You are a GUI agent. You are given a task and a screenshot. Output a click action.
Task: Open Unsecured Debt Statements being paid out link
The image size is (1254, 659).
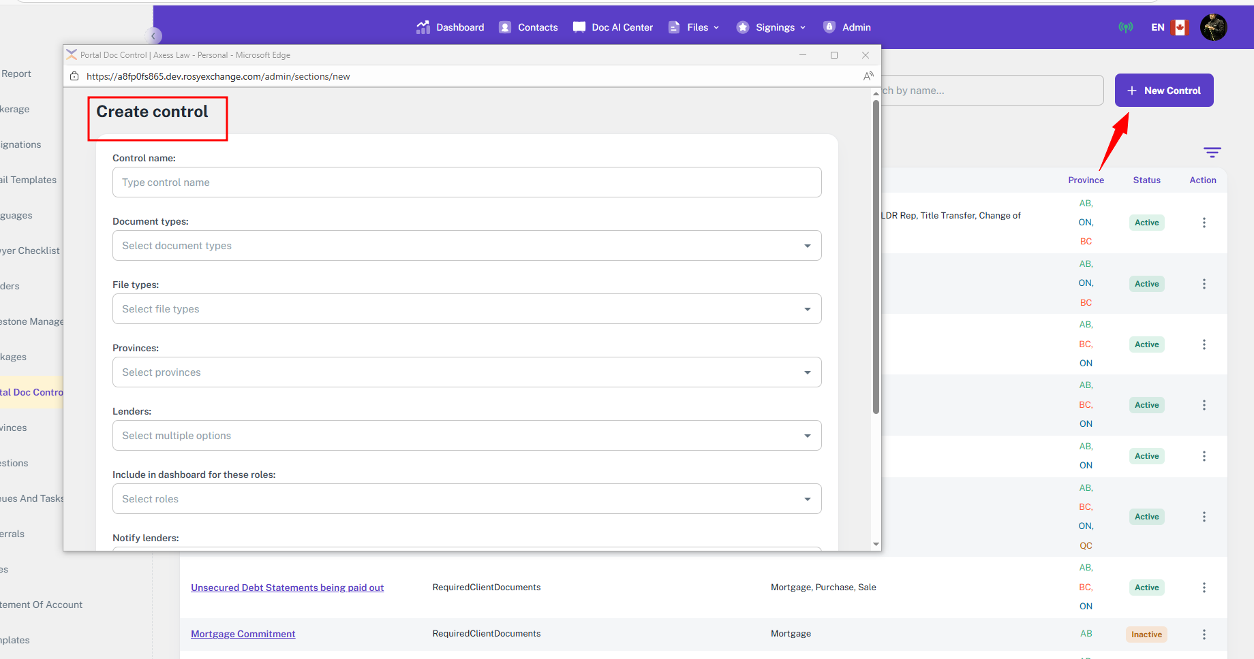287,588
